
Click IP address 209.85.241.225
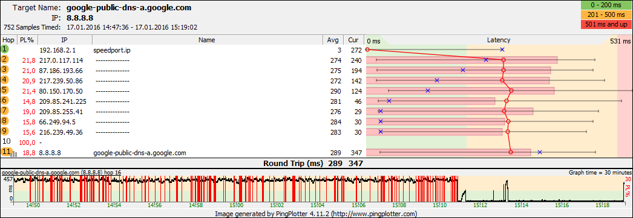(x=63, y=101)
